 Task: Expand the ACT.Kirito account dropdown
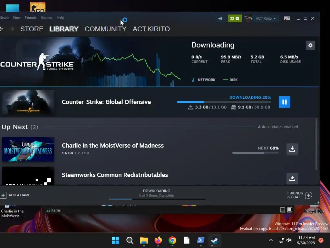[266, 18]
